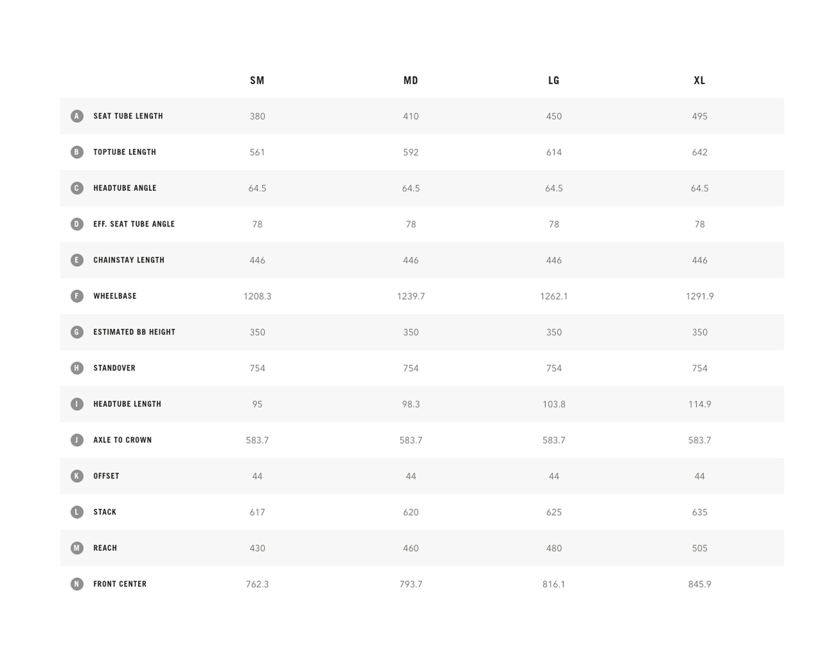Image resolution: width=825 pixels, height=660 pixels.
Task: Click the Estimated BB Height label
Action: pyautogui.click(x=134, y=332)
